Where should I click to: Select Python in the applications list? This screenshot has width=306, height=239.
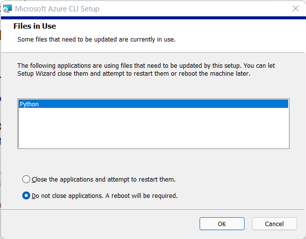click(29, 104)
